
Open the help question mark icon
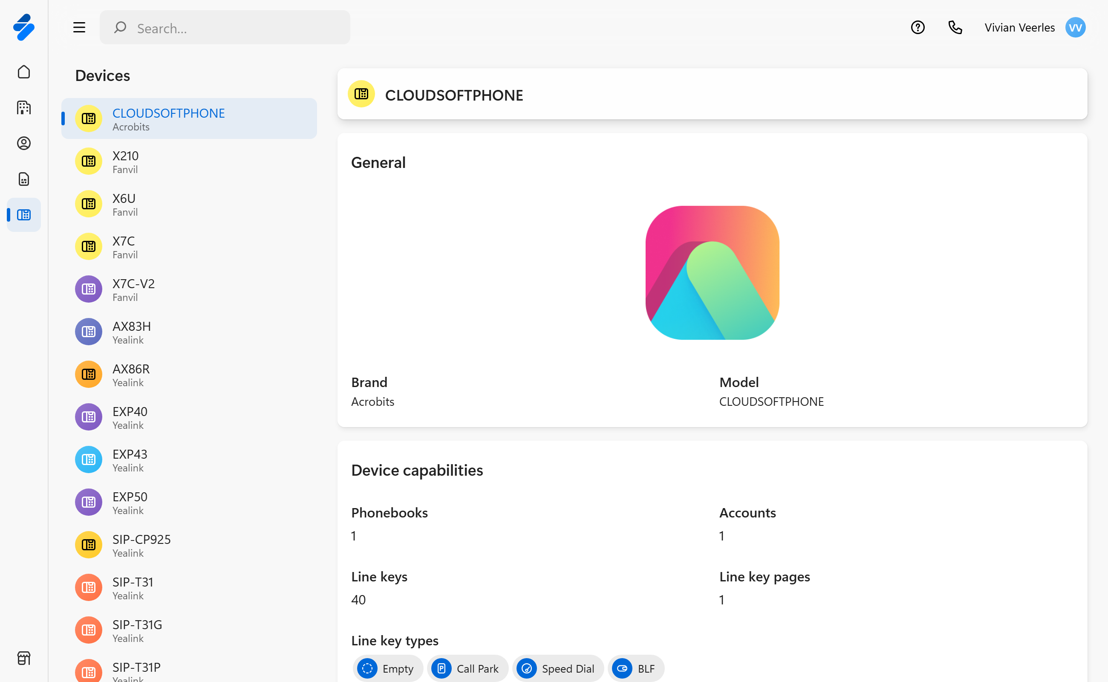(x=917, y=28)
